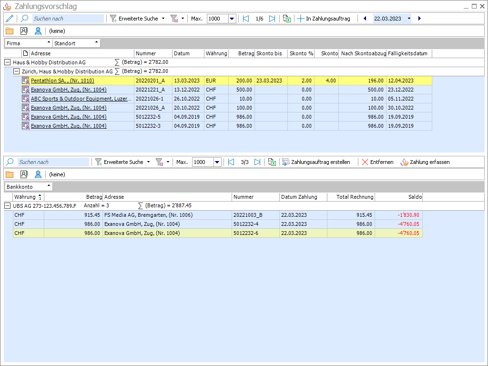The image size is (488, 366).
Task: Click the pencil edit icon
Action: click(x=10, y=19)
